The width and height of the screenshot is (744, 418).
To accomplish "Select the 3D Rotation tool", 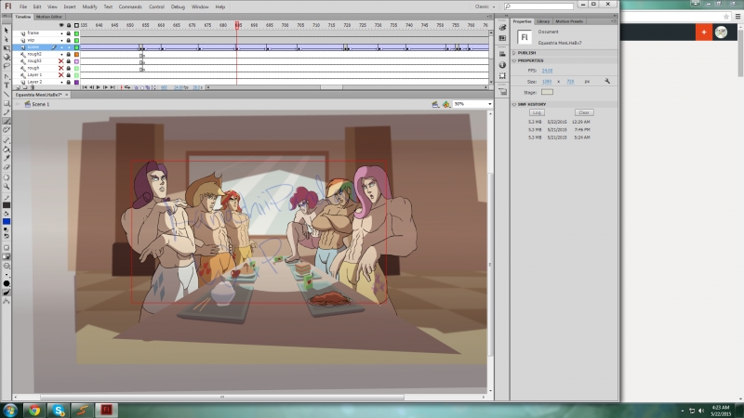I will 7,58.
